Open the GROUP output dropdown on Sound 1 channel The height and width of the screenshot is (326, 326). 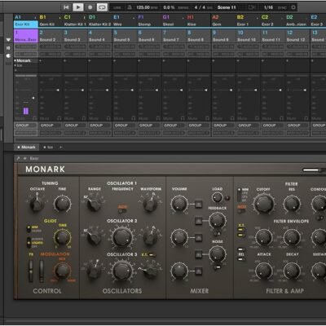point(25,126)
